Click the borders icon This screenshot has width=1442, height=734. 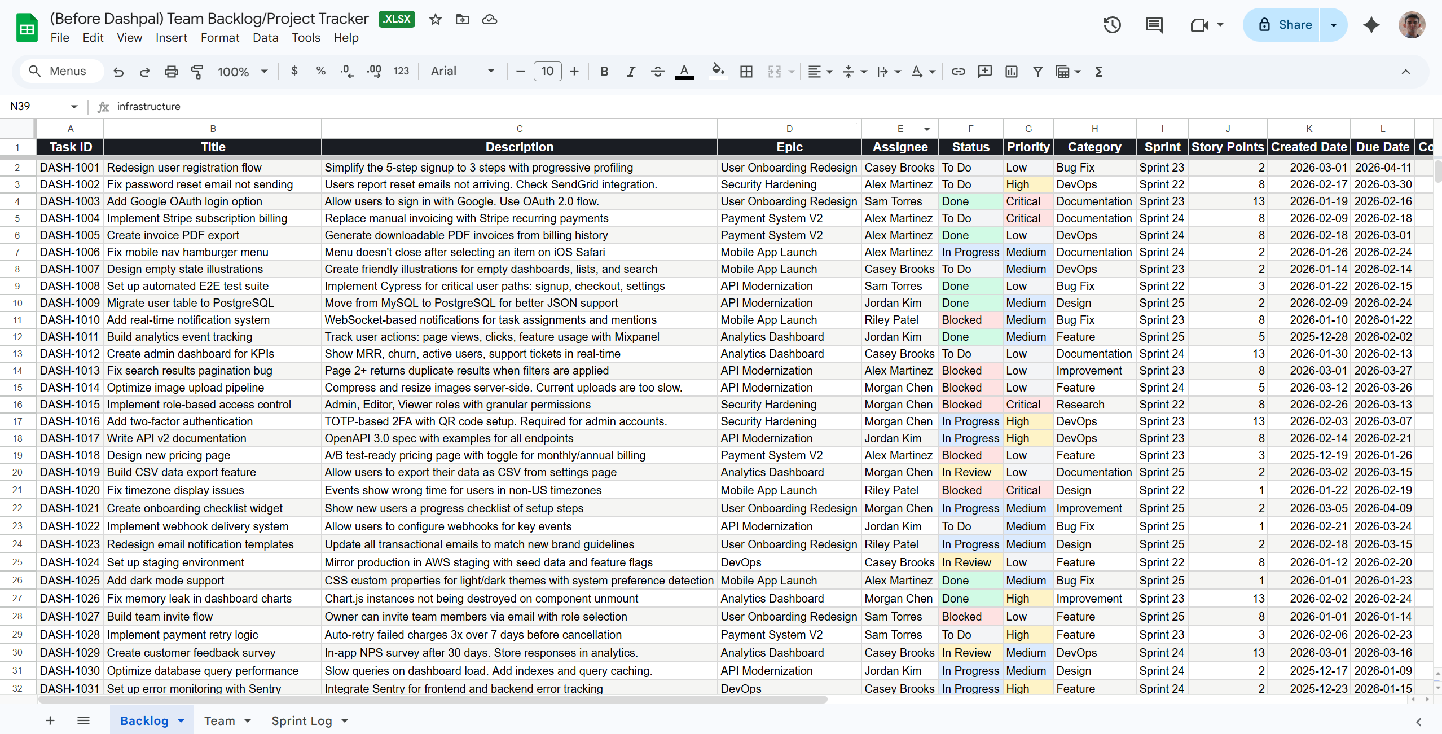tap(746, 71)
